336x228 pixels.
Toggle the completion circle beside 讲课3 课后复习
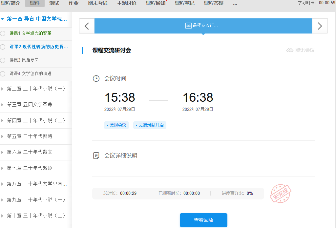(x=2, y=60)
